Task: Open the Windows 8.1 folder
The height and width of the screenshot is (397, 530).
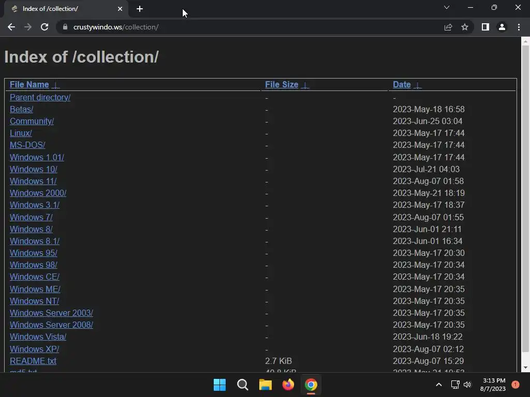Action: tap(35, 241)
